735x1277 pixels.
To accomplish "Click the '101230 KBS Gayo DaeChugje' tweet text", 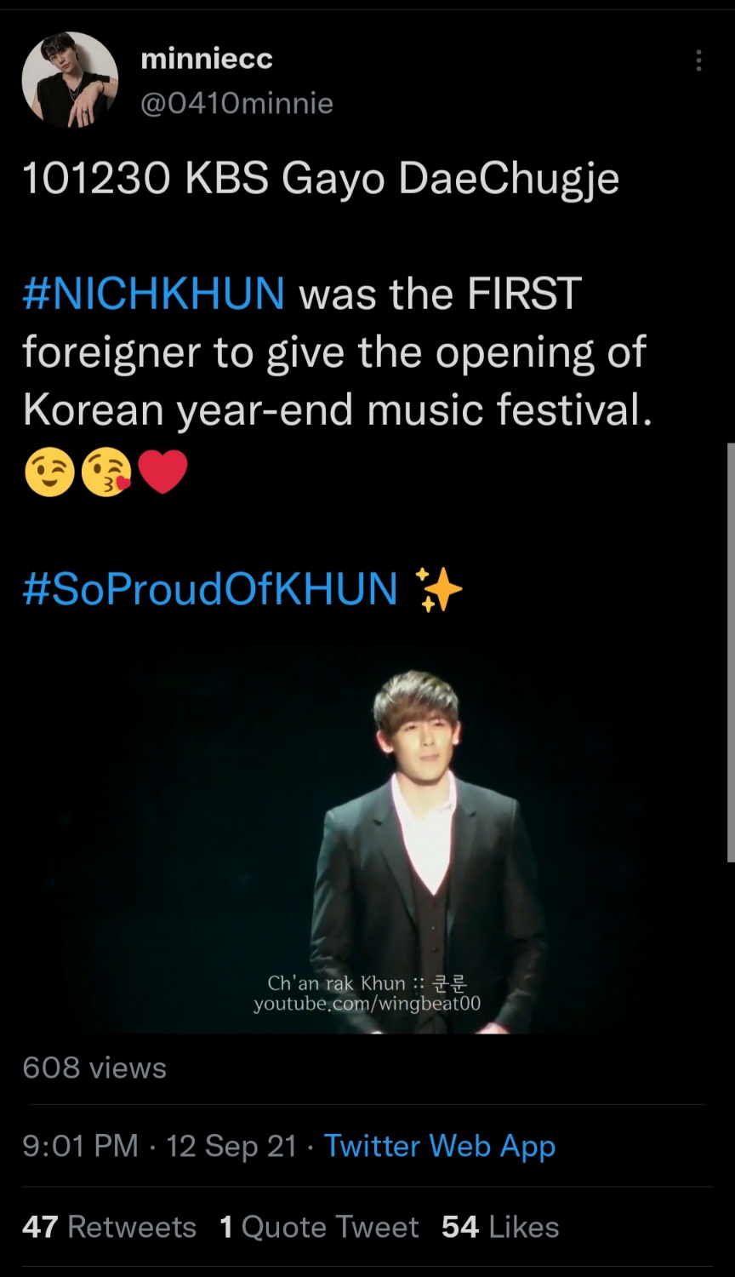I will [321, 180].
